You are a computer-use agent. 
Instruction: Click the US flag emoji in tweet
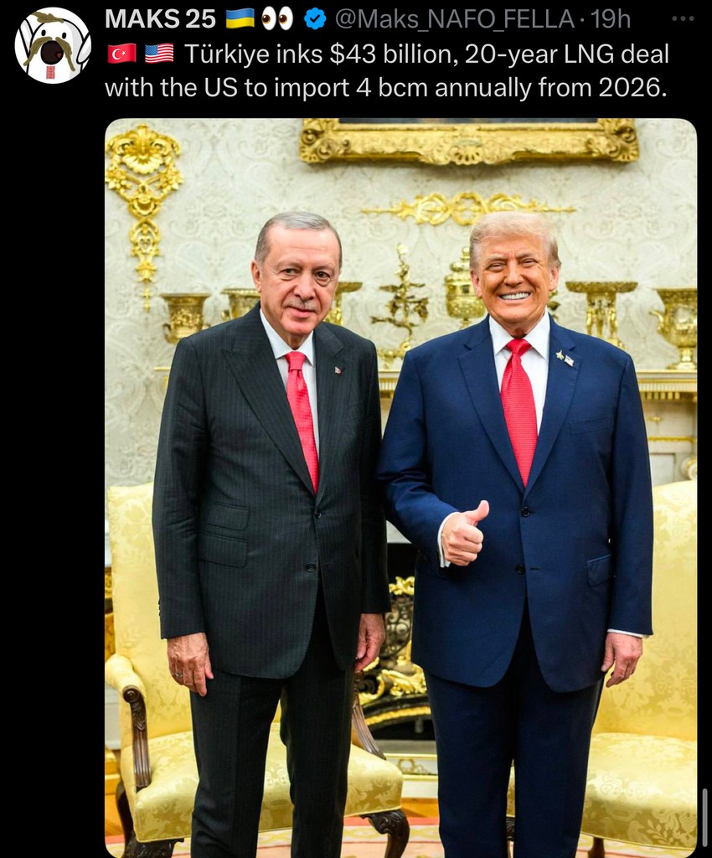point(160,54)
